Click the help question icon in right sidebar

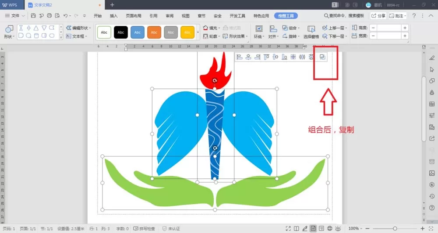432,208
